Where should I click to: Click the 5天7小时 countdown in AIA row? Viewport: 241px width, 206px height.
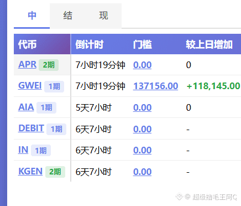[93, 108]
